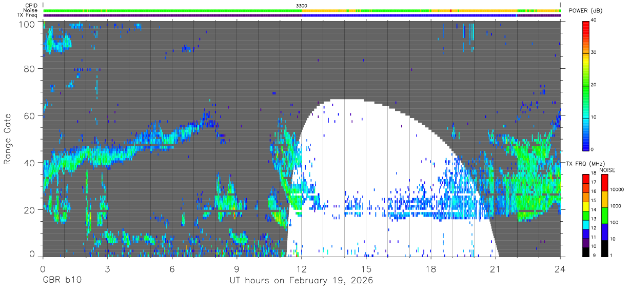
Task: Click the 10000 label on noise legend
Action: coord(617,189)
